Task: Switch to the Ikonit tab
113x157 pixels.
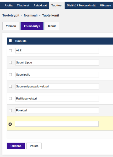Action: (52, 26)
